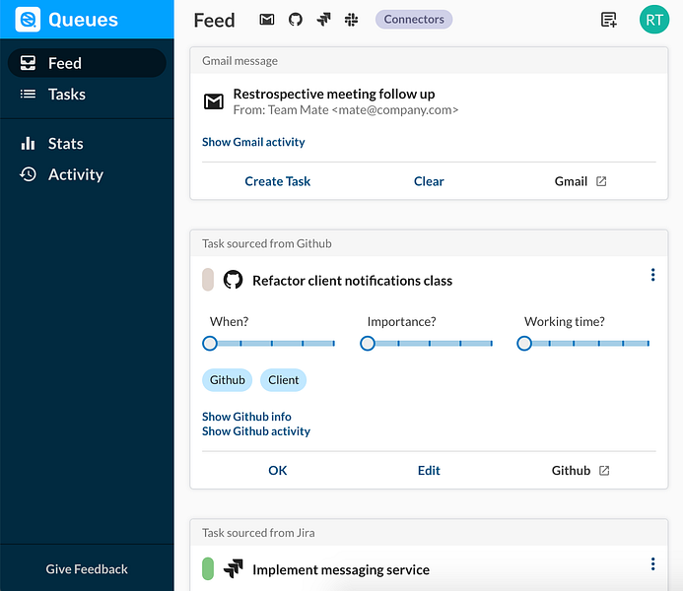Open Stats in the sidebar

point(87,143)
